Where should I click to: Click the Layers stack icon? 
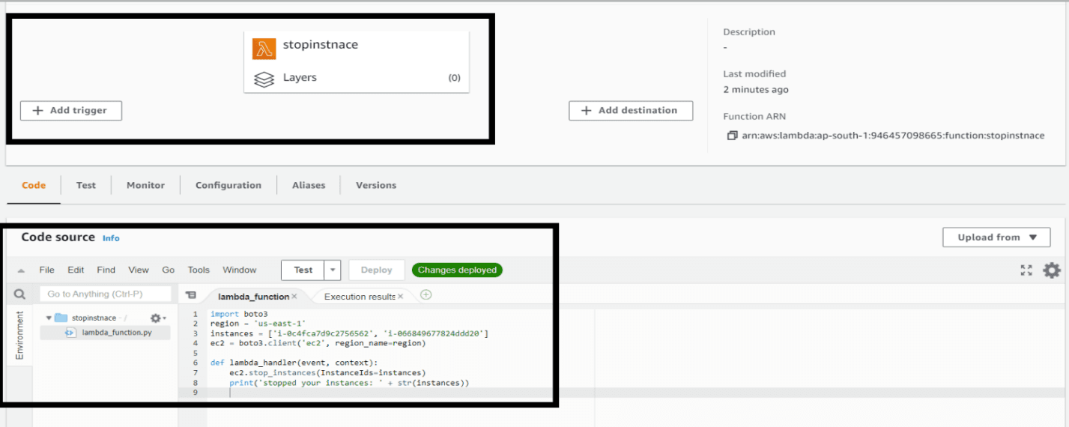click(264, 79)
